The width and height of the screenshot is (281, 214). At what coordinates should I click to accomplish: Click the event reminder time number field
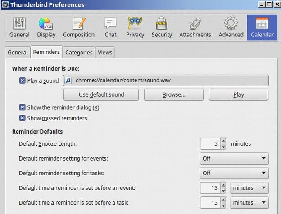coord(210,188)
